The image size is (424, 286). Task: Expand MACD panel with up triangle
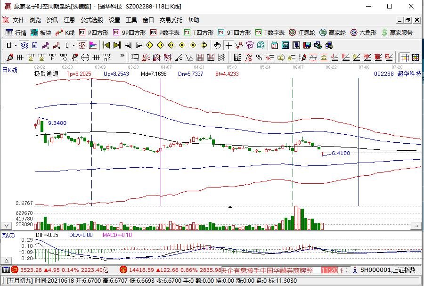(7, 261)
